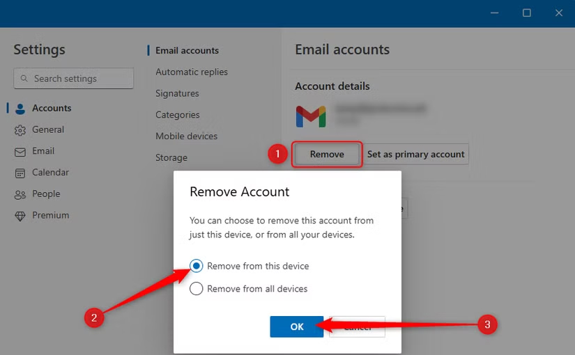Click the blurred account email address

(x=381, y=109)
